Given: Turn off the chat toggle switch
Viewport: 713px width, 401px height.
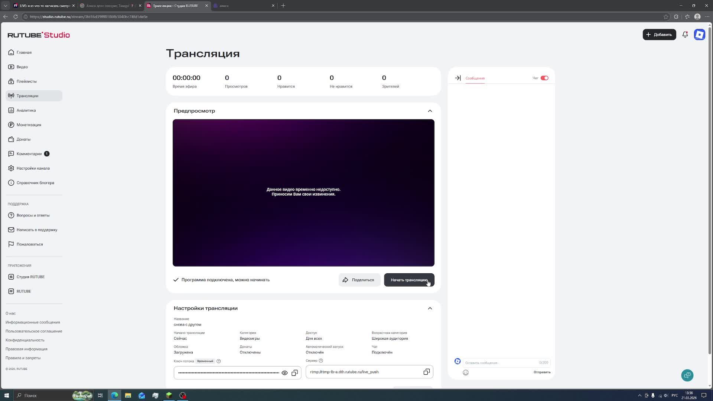Looking at the screenshot, I should 544,78.
